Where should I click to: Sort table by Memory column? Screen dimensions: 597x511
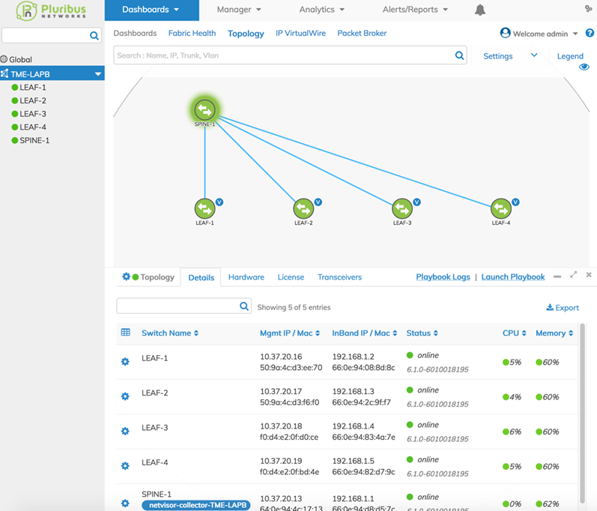click(554, 333)
